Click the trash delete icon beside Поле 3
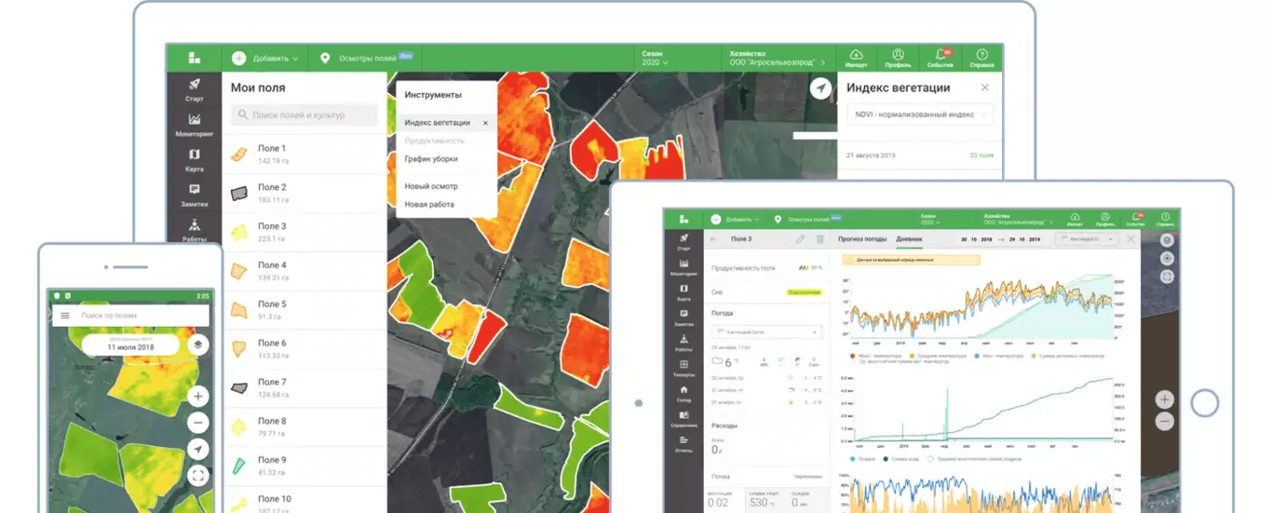Viewport: 1272px width, 513px height. 819,239
